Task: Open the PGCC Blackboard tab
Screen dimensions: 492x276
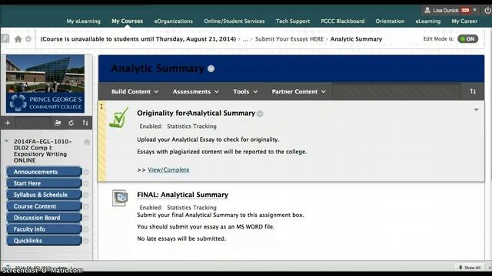Action: (343, 21)
